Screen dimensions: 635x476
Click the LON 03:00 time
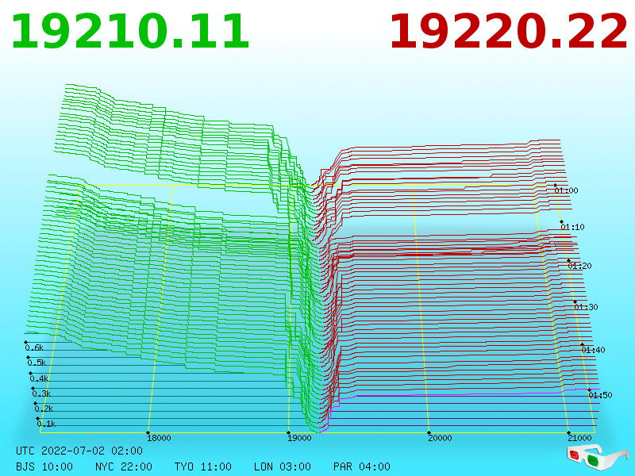283,466
